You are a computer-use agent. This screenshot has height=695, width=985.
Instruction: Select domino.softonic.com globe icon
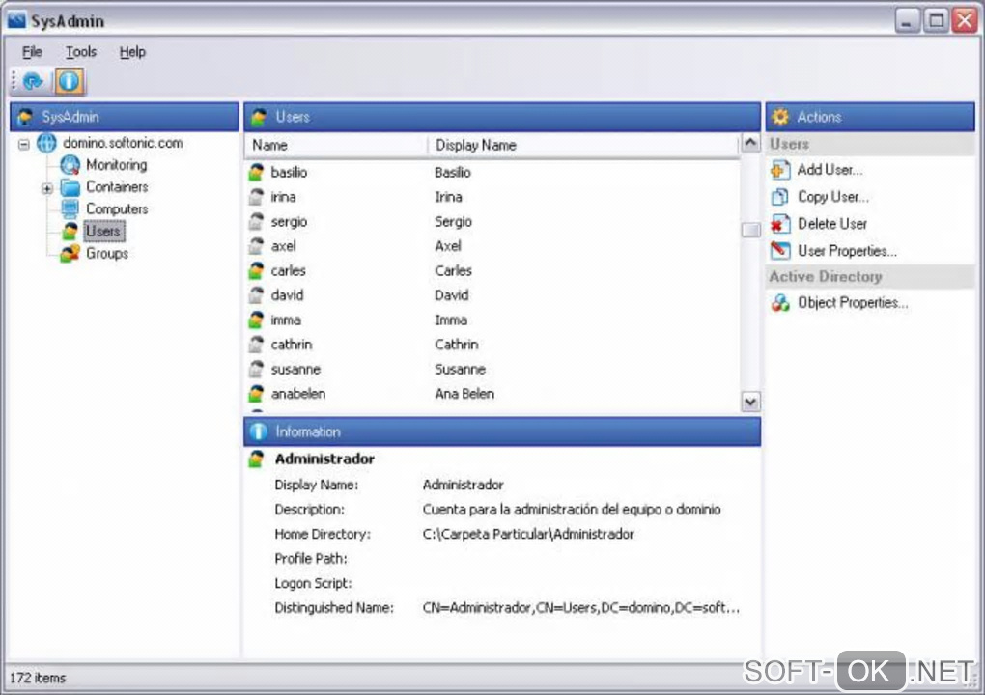[45, 143]
